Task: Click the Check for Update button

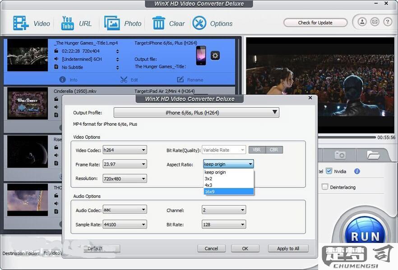Action: pyautogui.click(x=315, y=23)
